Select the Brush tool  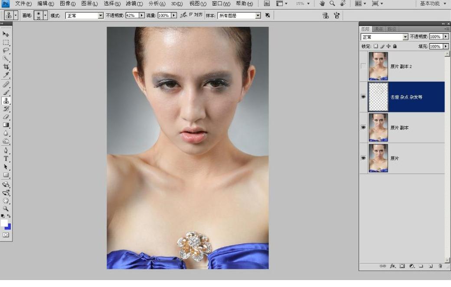click(6, 92)
